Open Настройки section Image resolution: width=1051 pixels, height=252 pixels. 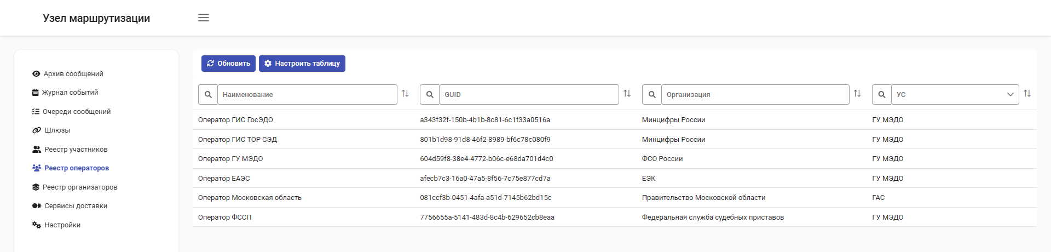62,225
